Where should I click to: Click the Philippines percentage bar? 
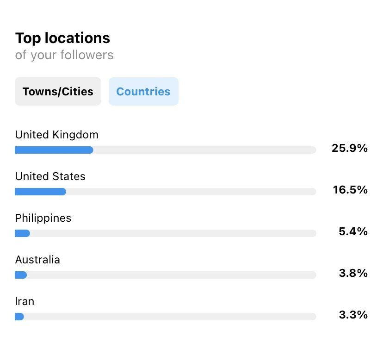(165, 233)
